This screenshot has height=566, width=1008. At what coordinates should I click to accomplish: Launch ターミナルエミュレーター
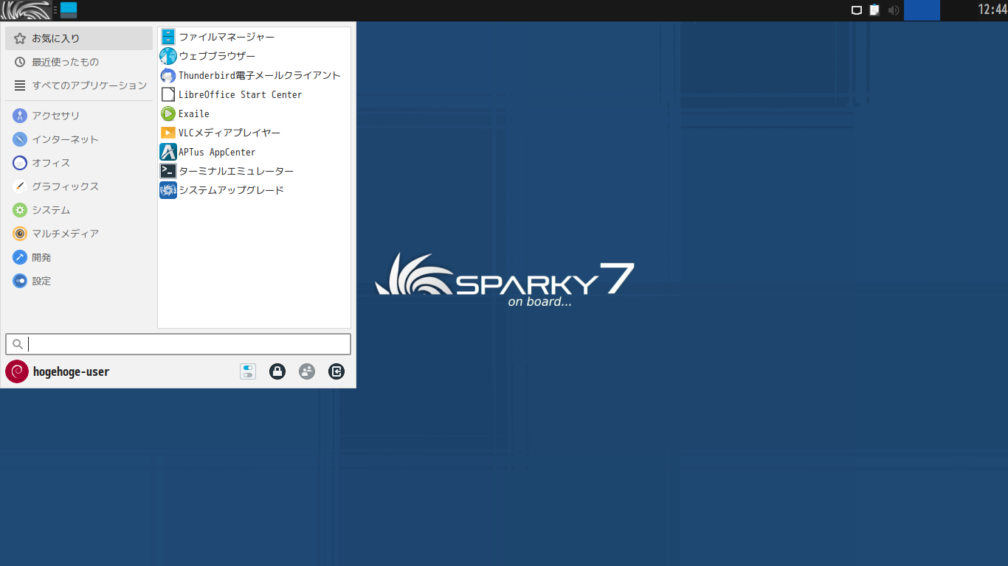coord(254,171)
